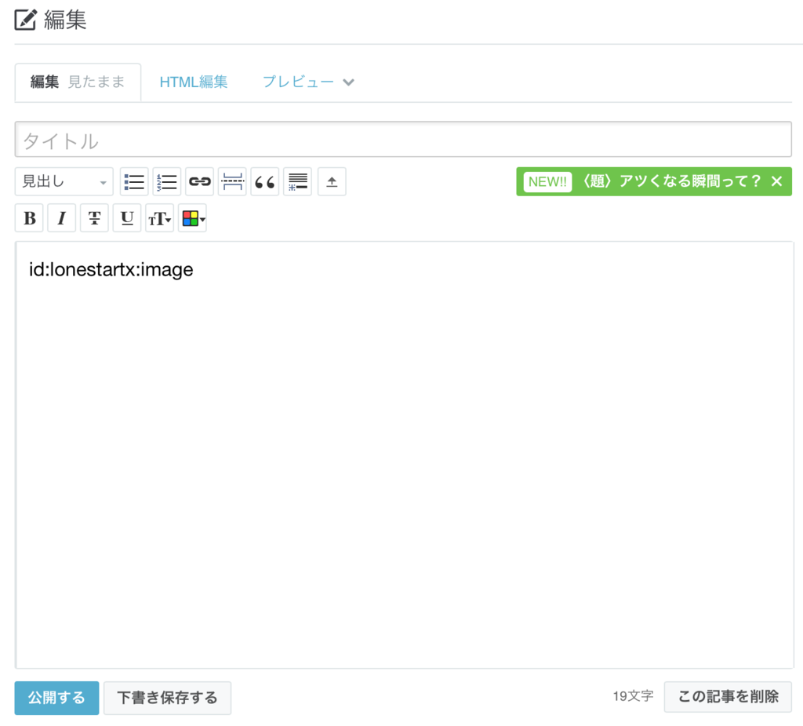Click the upload icon in the toolbar
803x726 pixels.
pyautogui.click(x=330, y=181)
